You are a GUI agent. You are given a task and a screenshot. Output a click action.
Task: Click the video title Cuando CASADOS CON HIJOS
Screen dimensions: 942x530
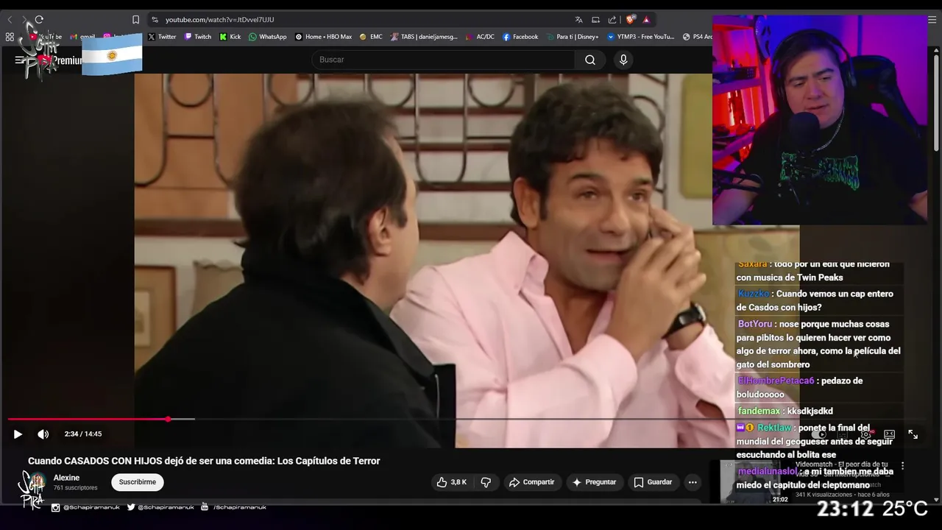[204, 461]
